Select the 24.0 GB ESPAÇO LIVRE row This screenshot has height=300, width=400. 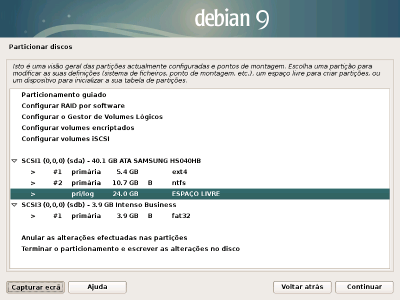tap(163, 194)
